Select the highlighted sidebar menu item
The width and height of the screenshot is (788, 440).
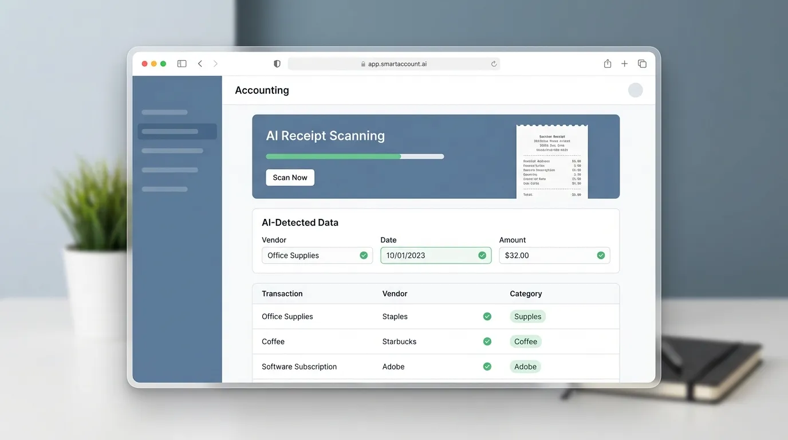[x=177, y=132]
